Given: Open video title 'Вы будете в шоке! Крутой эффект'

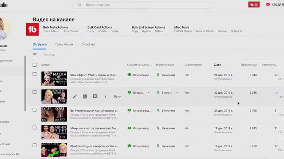Looking at the screenshot, I should pyautogui.click(x=94, y=111).
